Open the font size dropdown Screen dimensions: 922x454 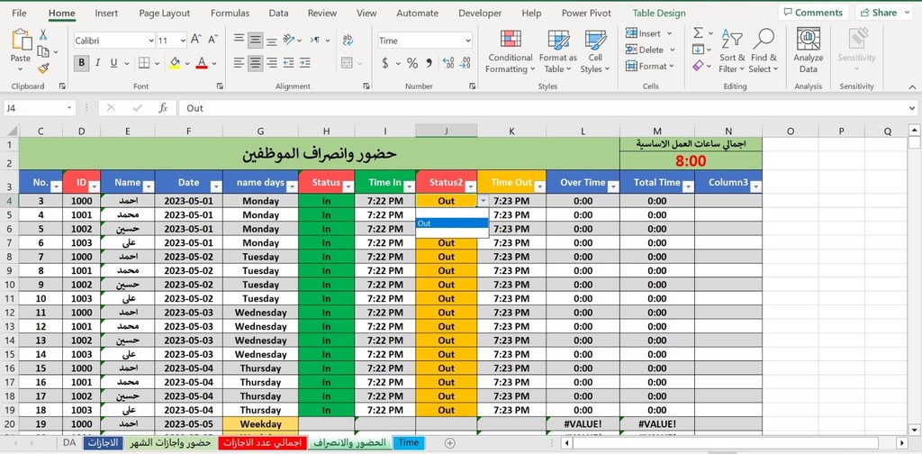pos(182,41)
